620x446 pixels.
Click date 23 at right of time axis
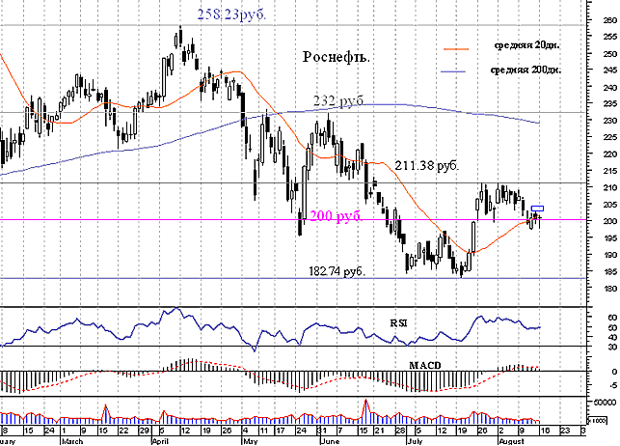click(x=565, y=431)
